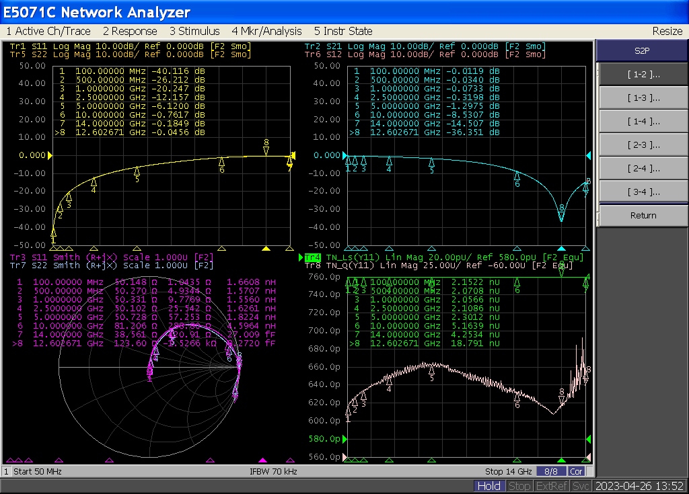Select trace Tr5 S22 Log Mag title
This screenshot has width=689, height=494.
pyautogui.click(x=130, y=54)
